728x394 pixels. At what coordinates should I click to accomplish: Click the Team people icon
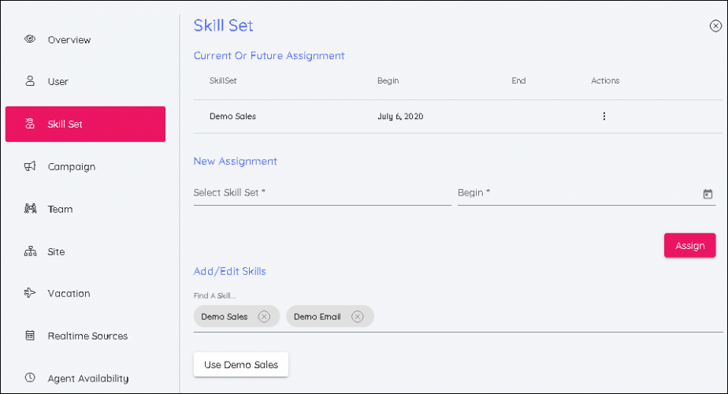(x=30, y=209)
